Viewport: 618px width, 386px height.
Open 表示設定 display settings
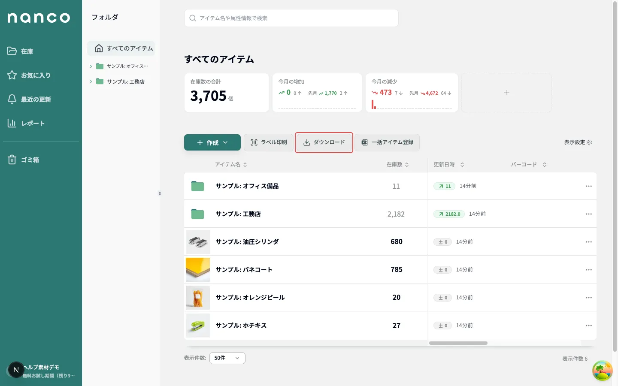tap(578, 142)
